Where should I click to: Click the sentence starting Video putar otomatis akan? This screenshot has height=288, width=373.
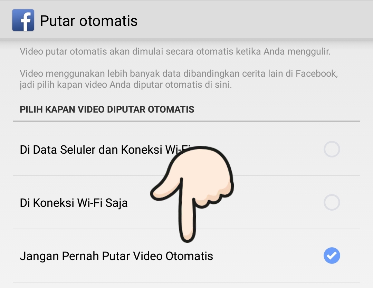click(x=175, y=51)
